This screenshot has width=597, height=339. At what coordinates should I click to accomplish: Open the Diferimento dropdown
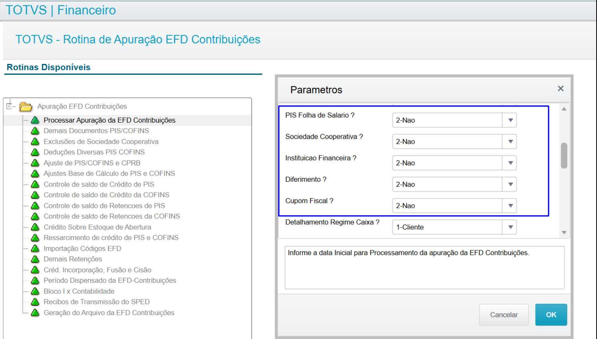[510, 184]
